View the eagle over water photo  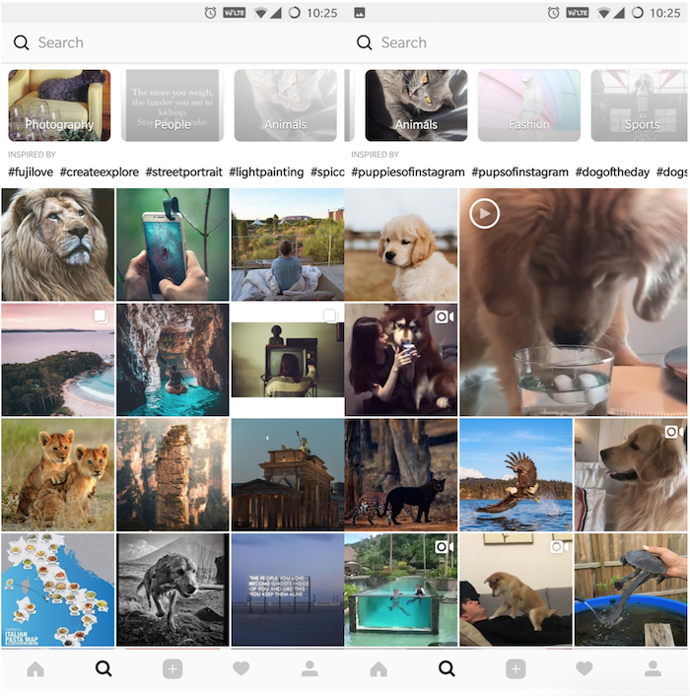tap(516, 474)
